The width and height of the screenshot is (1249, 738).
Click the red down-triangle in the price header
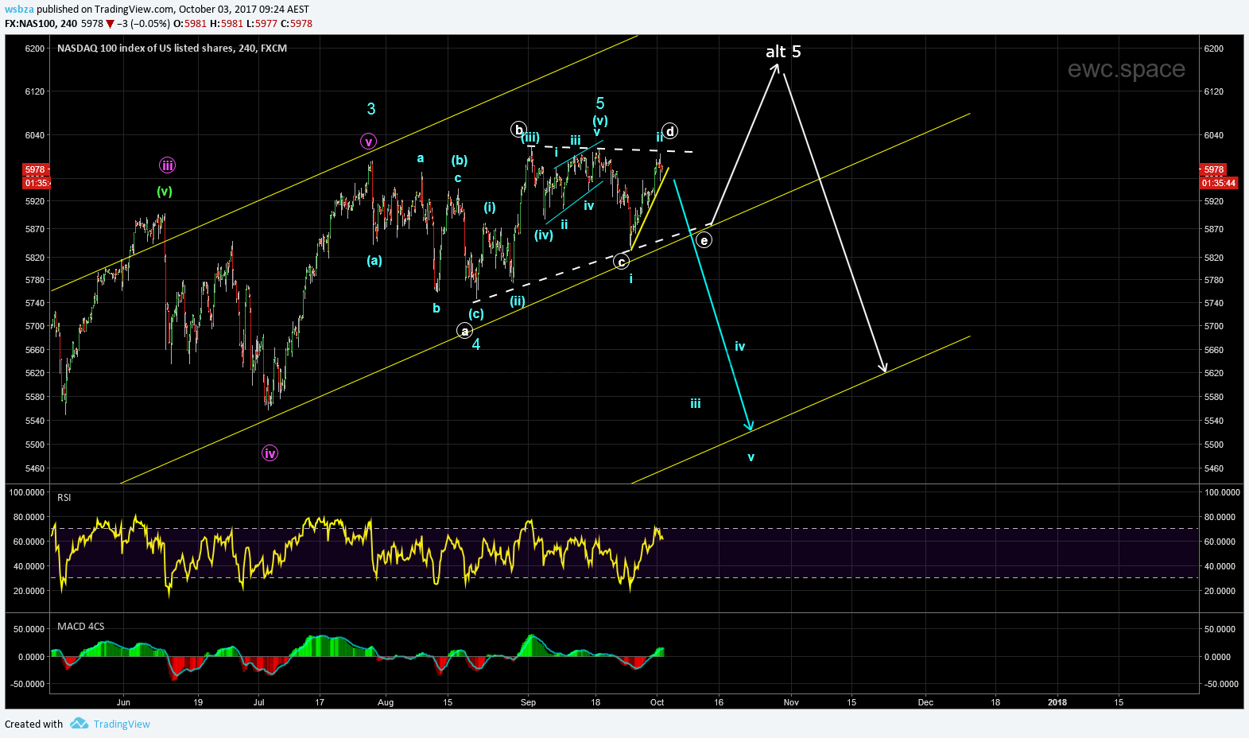coord(111,24)
